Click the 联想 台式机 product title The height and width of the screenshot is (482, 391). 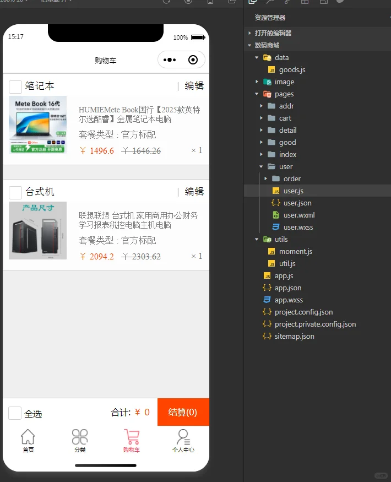click(x=138, y=220)
